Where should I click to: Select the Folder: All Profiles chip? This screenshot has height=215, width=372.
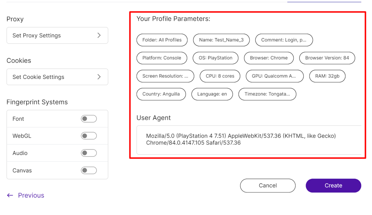pyautogui.click(x=162, y=40)
